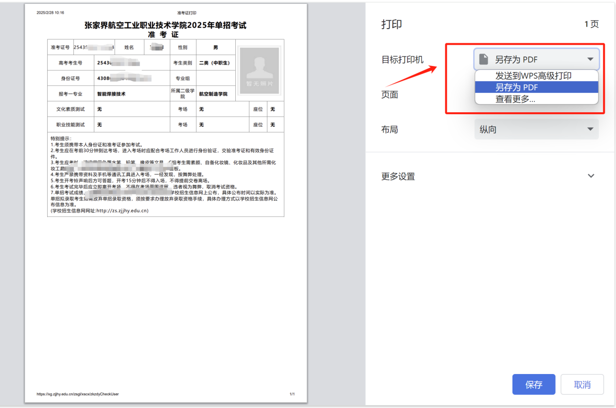The width and height of the screenshot is (616, 408).
Task: Select 查看更多... in the printer list
Action: point(515,99)
